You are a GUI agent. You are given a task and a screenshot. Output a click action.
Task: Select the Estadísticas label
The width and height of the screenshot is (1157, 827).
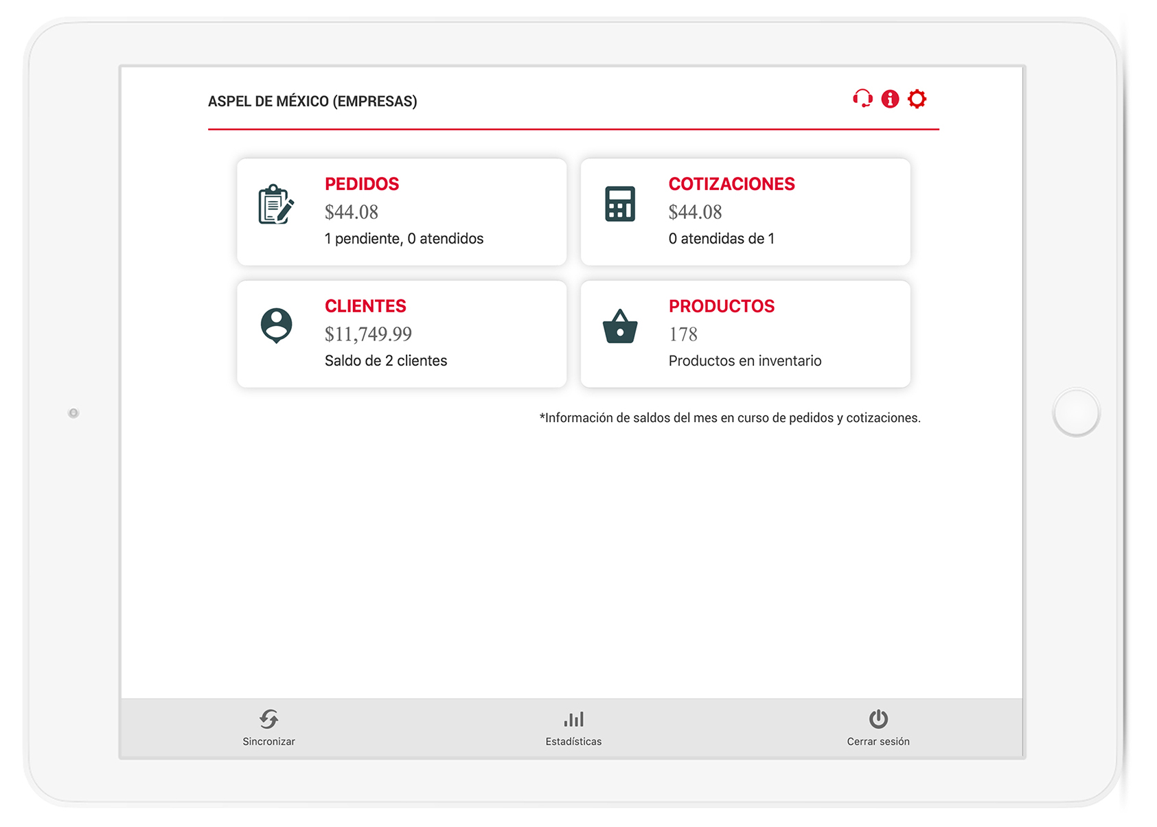[573, 741]
